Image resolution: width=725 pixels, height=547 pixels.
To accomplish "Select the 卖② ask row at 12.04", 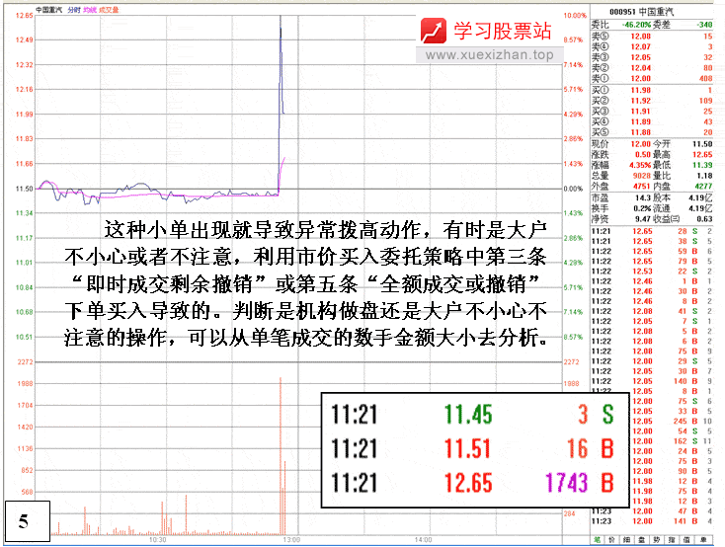I will coord(652,68).
